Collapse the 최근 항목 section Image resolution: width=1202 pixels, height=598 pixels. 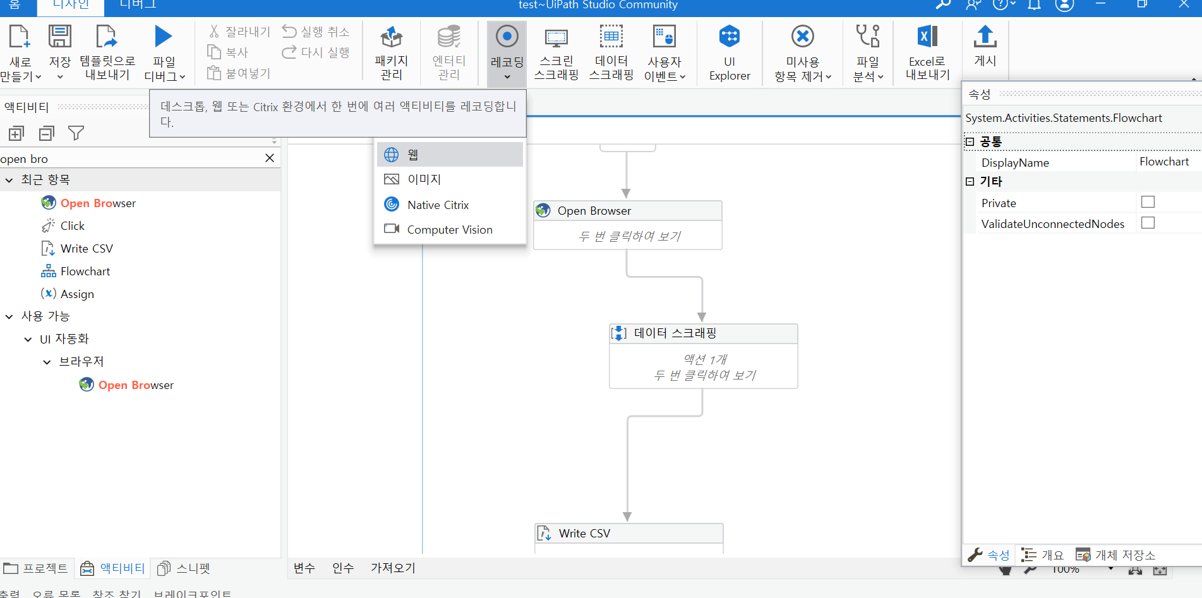point(9,180)
